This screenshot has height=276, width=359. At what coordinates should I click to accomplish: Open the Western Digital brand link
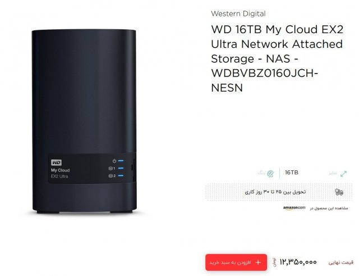pos(238,13)
